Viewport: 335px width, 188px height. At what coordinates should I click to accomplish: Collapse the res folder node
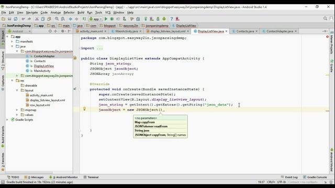(x=13, y=80)
